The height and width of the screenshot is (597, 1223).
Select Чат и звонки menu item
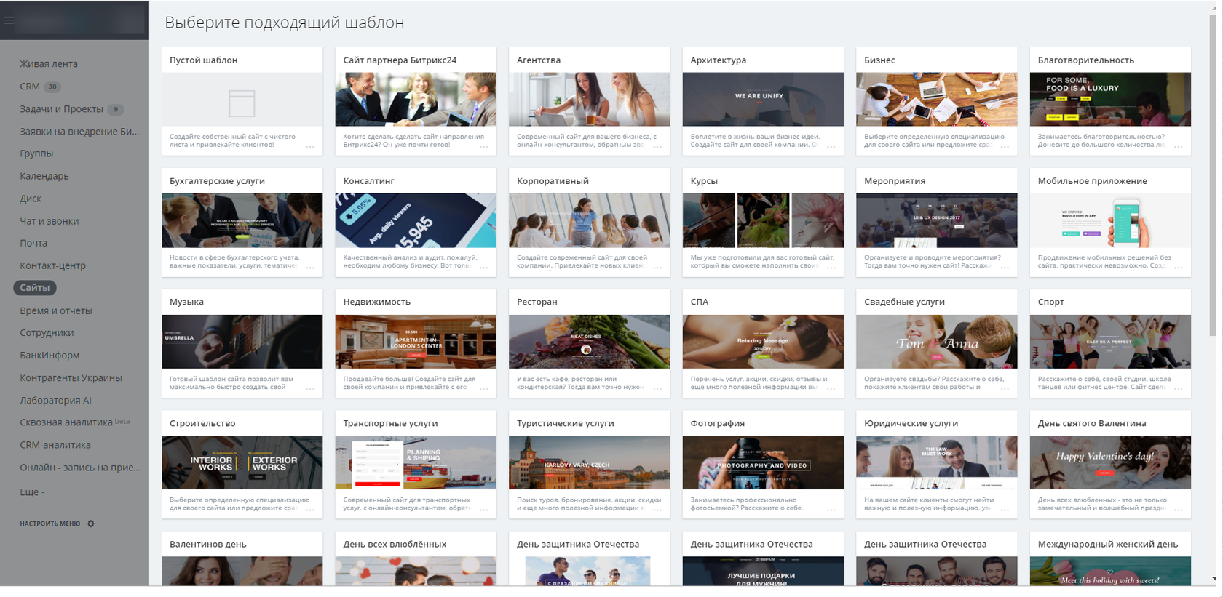coord(50,221)
